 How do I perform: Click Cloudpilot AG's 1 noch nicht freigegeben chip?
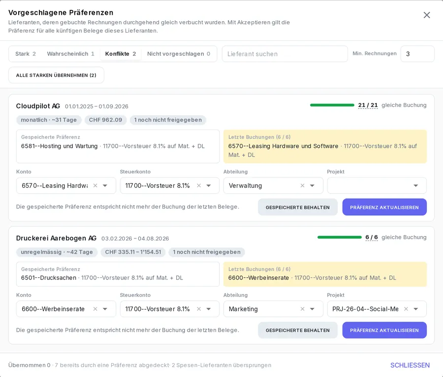(x=168, y=120)
